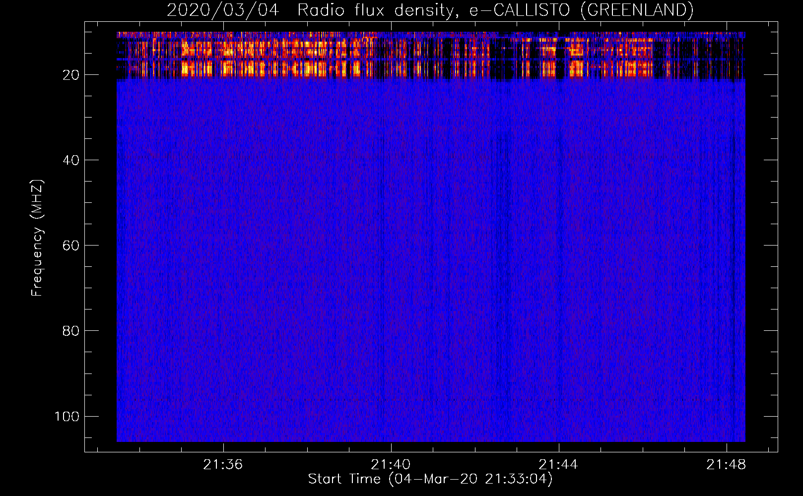Click the '20' frequency tick label
This screenshot has width=803, height=496.
71,75
